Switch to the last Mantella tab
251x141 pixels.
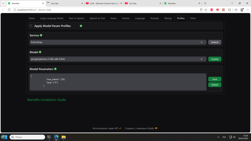tap(182, 3)
